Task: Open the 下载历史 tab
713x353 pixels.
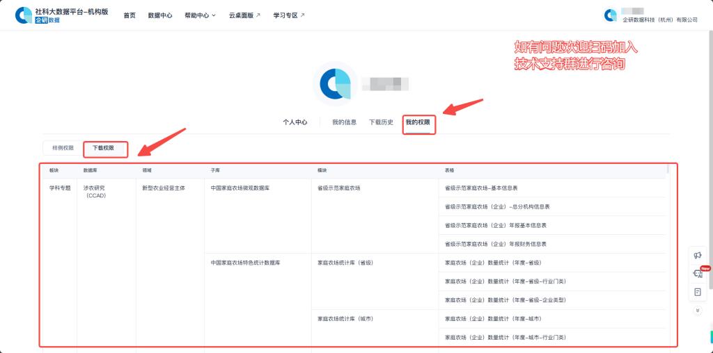Action: point(381,122)
